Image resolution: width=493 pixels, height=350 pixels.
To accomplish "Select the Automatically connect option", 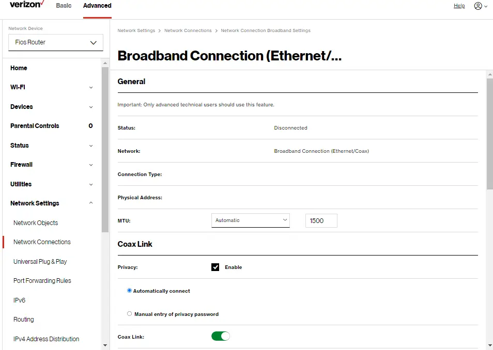I will (x=129, y=290).
